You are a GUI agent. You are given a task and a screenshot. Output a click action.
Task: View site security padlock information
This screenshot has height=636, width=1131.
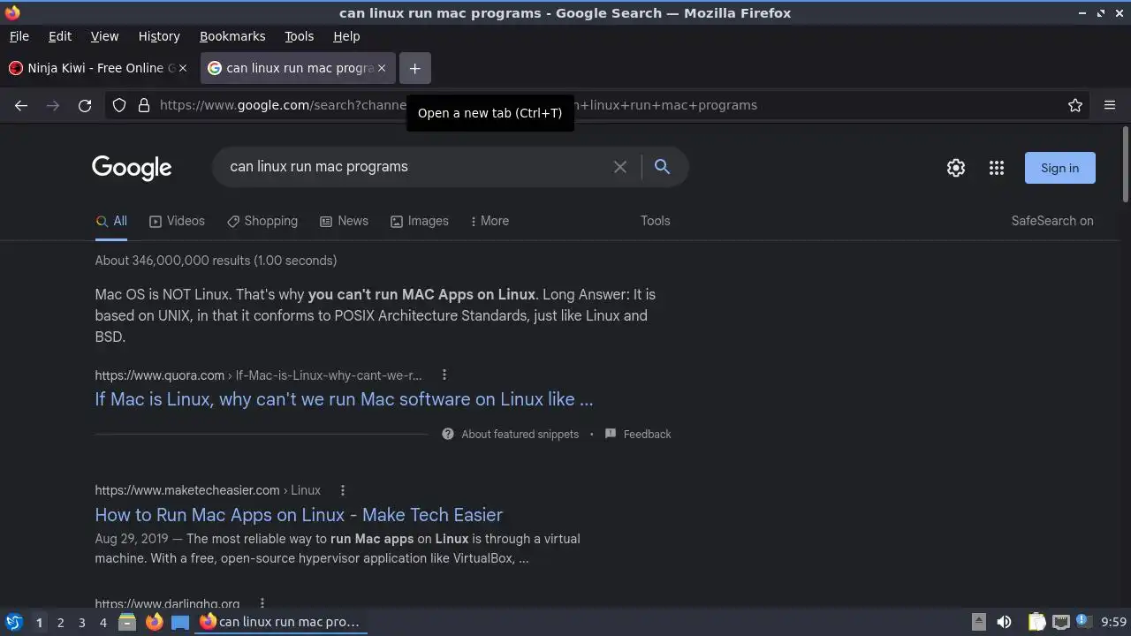(144, 105)
